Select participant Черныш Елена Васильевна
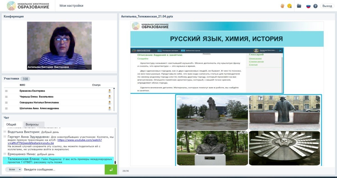Image resolution: width=337 pixels, height=178 pixels. coord(36,97)
